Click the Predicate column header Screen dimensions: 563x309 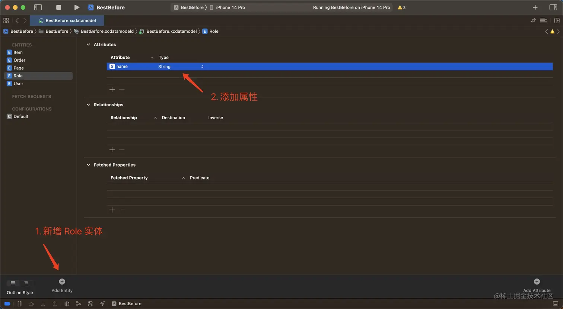pyautogui.click(x=200, y=178)
